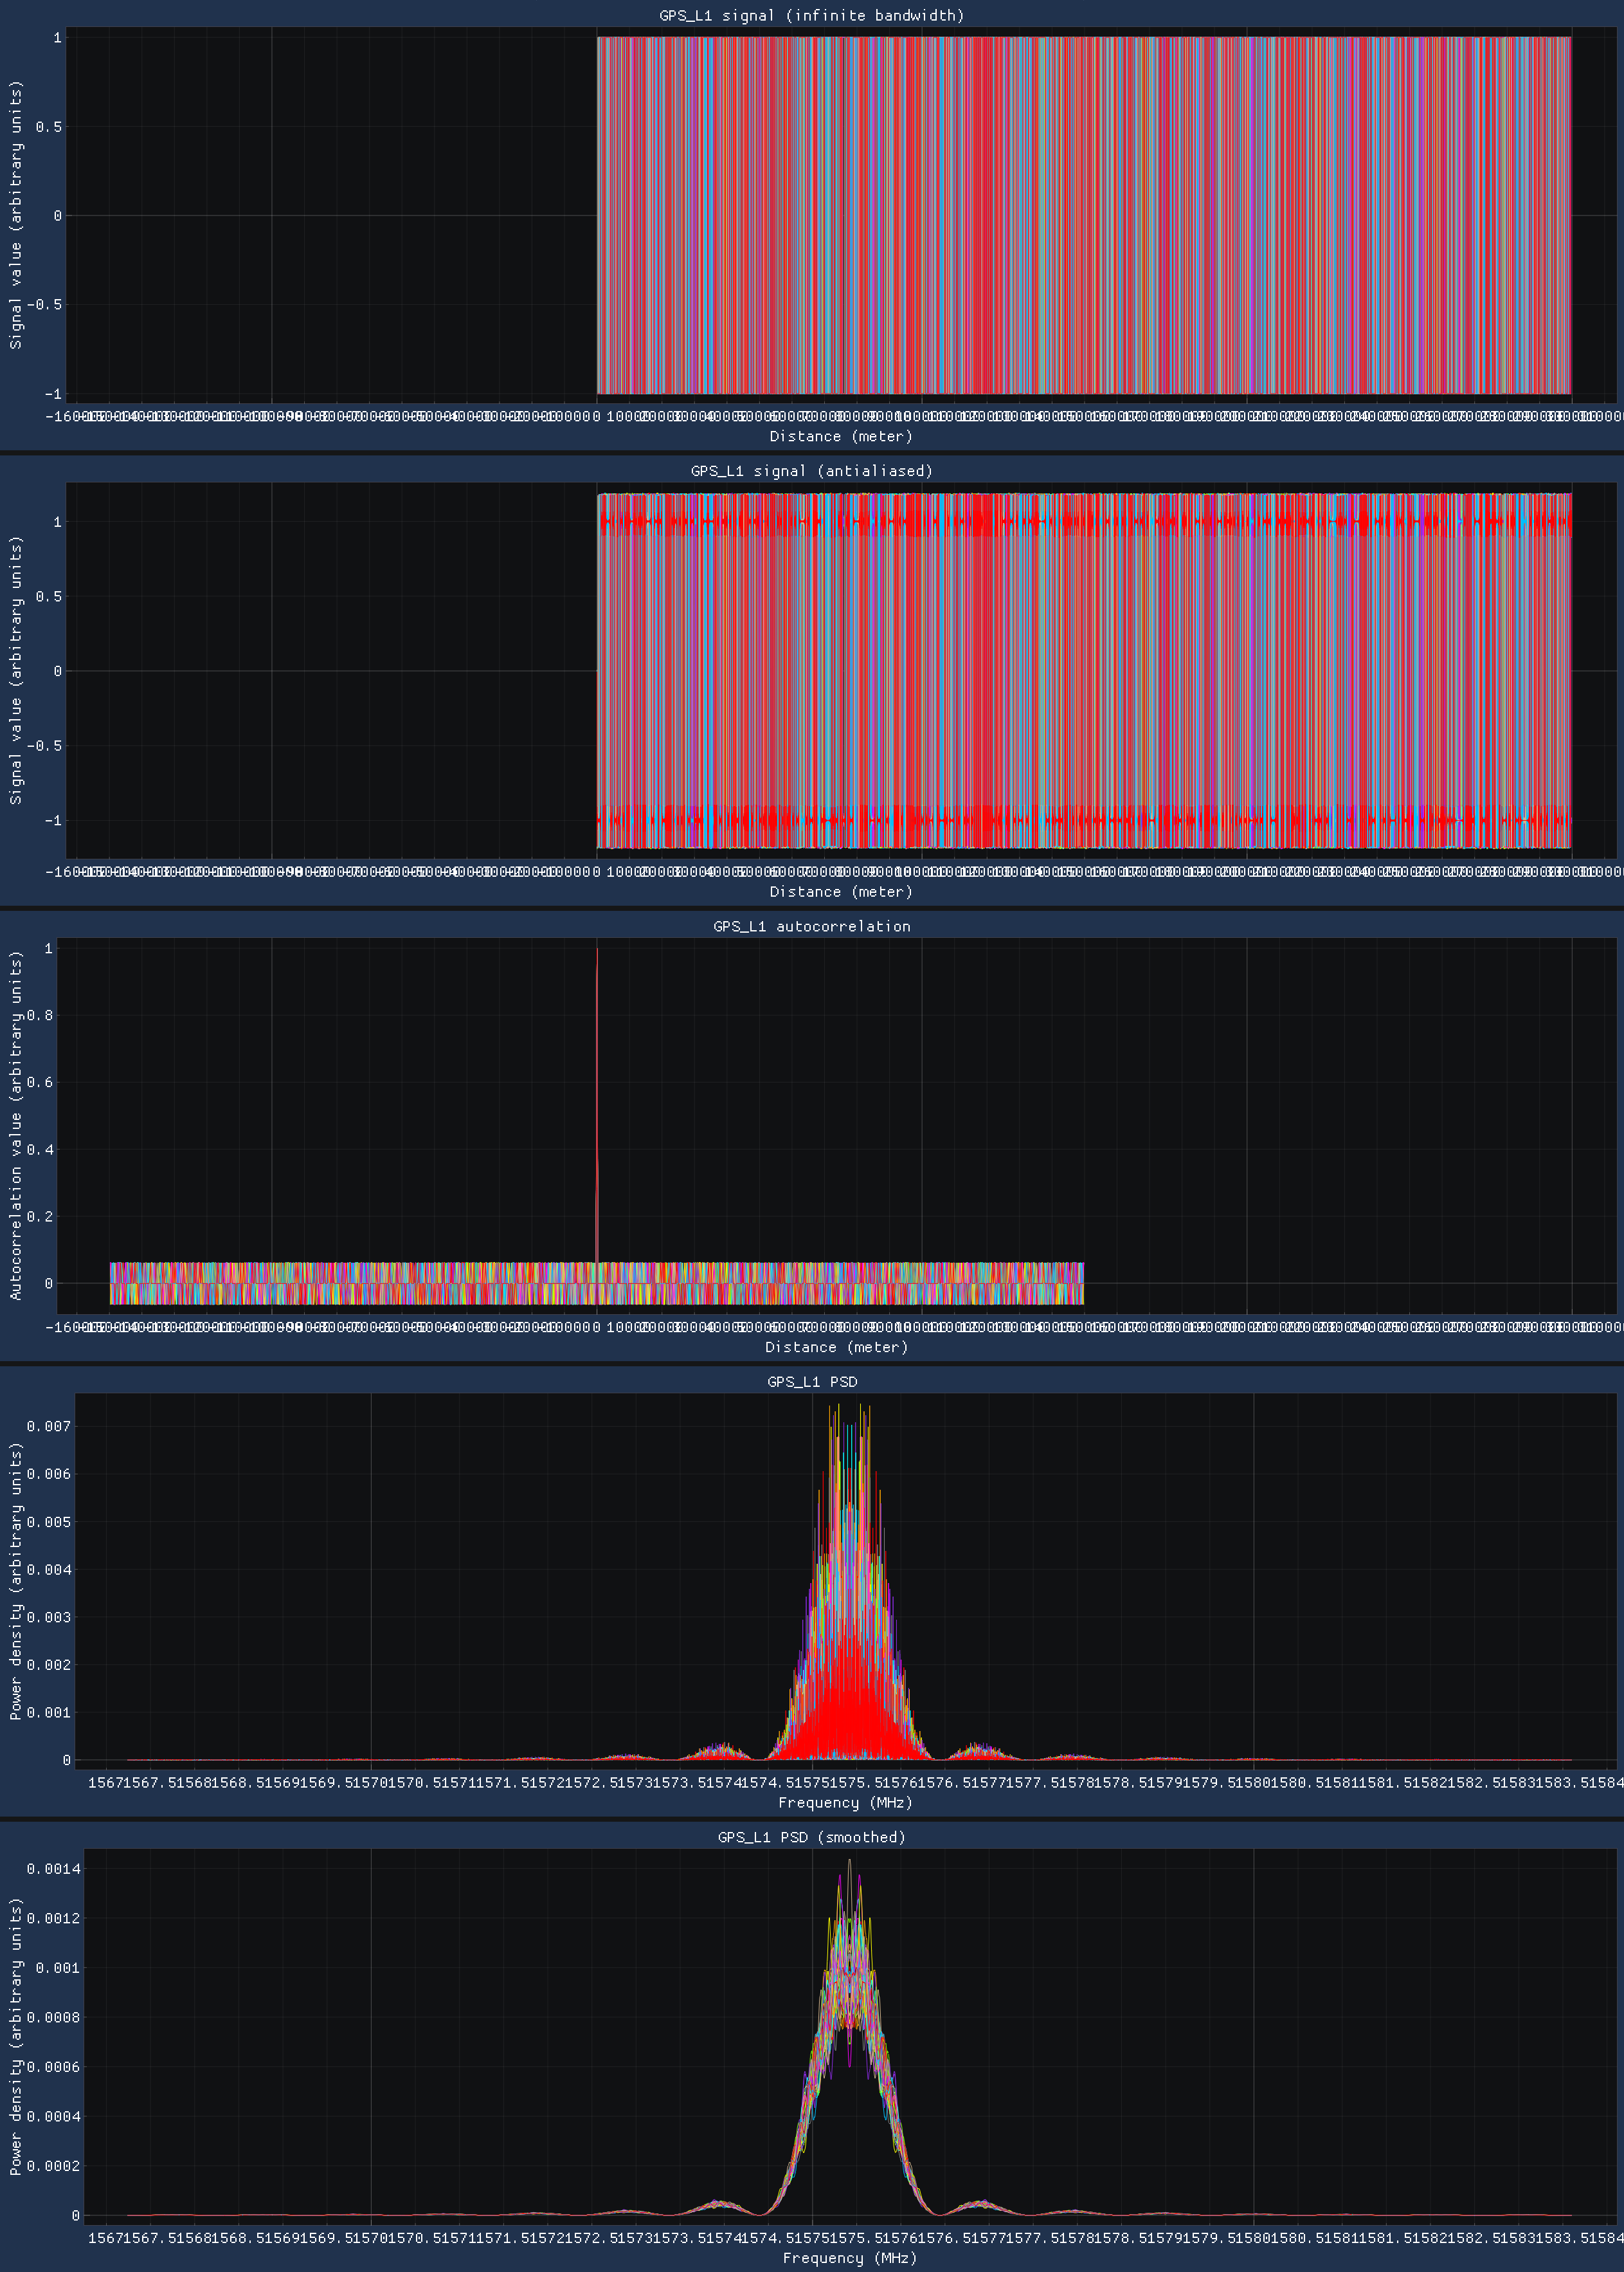The height and width of the screenshot is (2272, 1624).
Task: Click 'Frequency (MHz)' label under the GPS_L1 PSD plot
Action: pyautogui.click(x=845, y=1803)
